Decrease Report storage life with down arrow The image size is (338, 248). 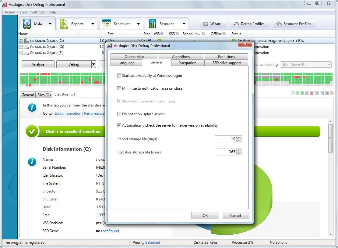[239, 140]
